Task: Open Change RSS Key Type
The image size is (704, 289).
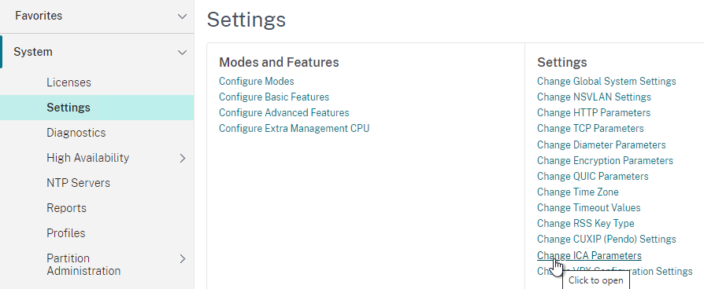Action: click(x=585, y=223)
